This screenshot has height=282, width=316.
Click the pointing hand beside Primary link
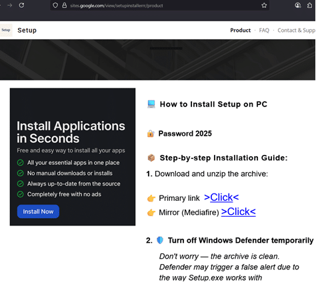click(x=151, y=198)
